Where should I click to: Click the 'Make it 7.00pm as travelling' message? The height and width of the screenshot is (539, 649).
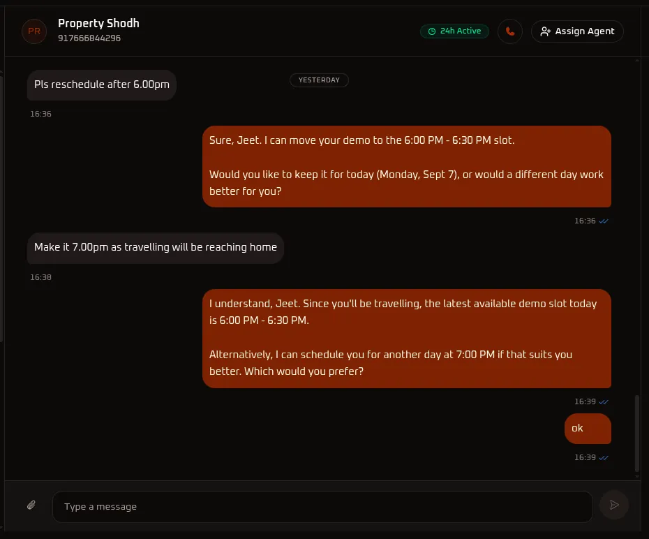pyautogui.click(x=156, y=248)
